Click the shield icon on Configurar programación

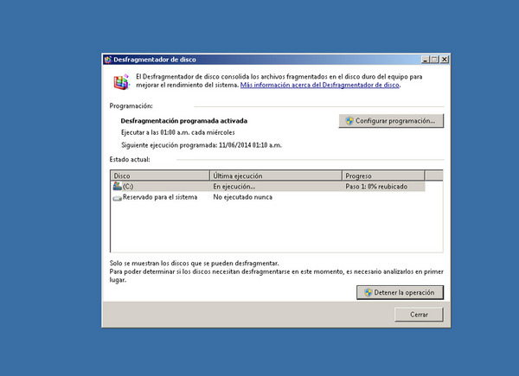coord(349,121)
